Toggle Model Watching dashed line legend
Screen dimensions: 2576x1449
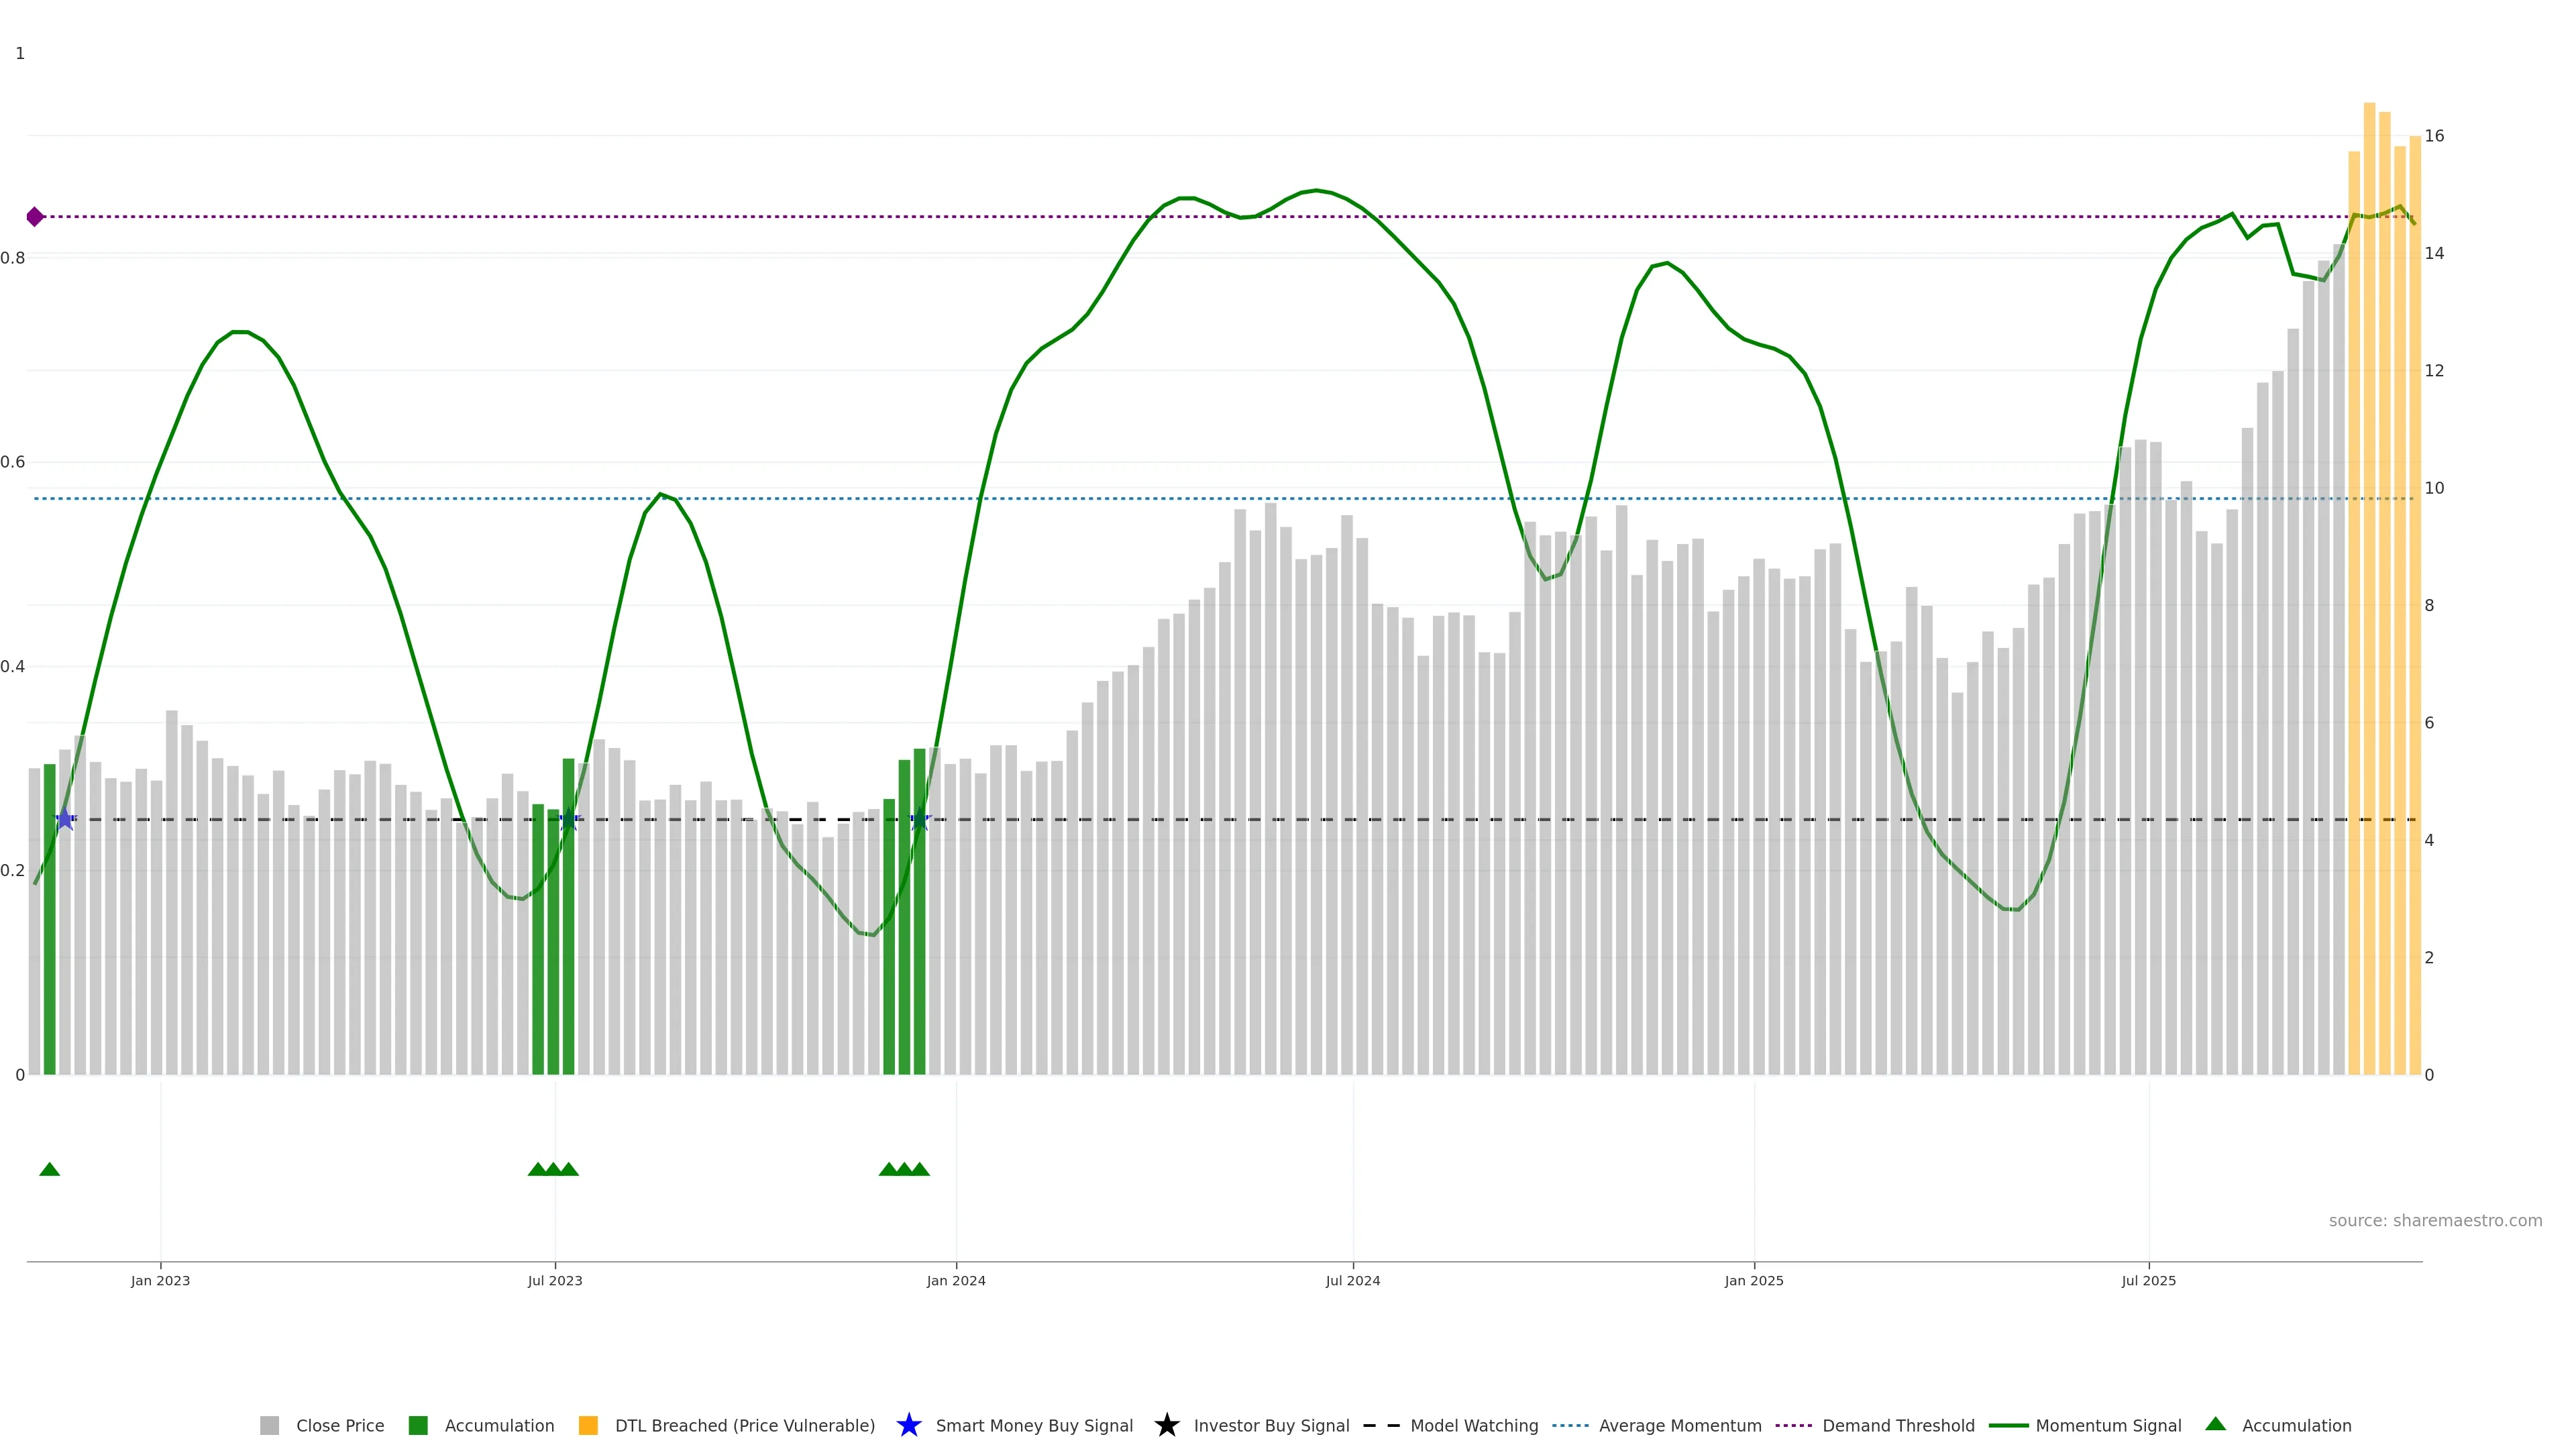(x=1473, y=1426)
